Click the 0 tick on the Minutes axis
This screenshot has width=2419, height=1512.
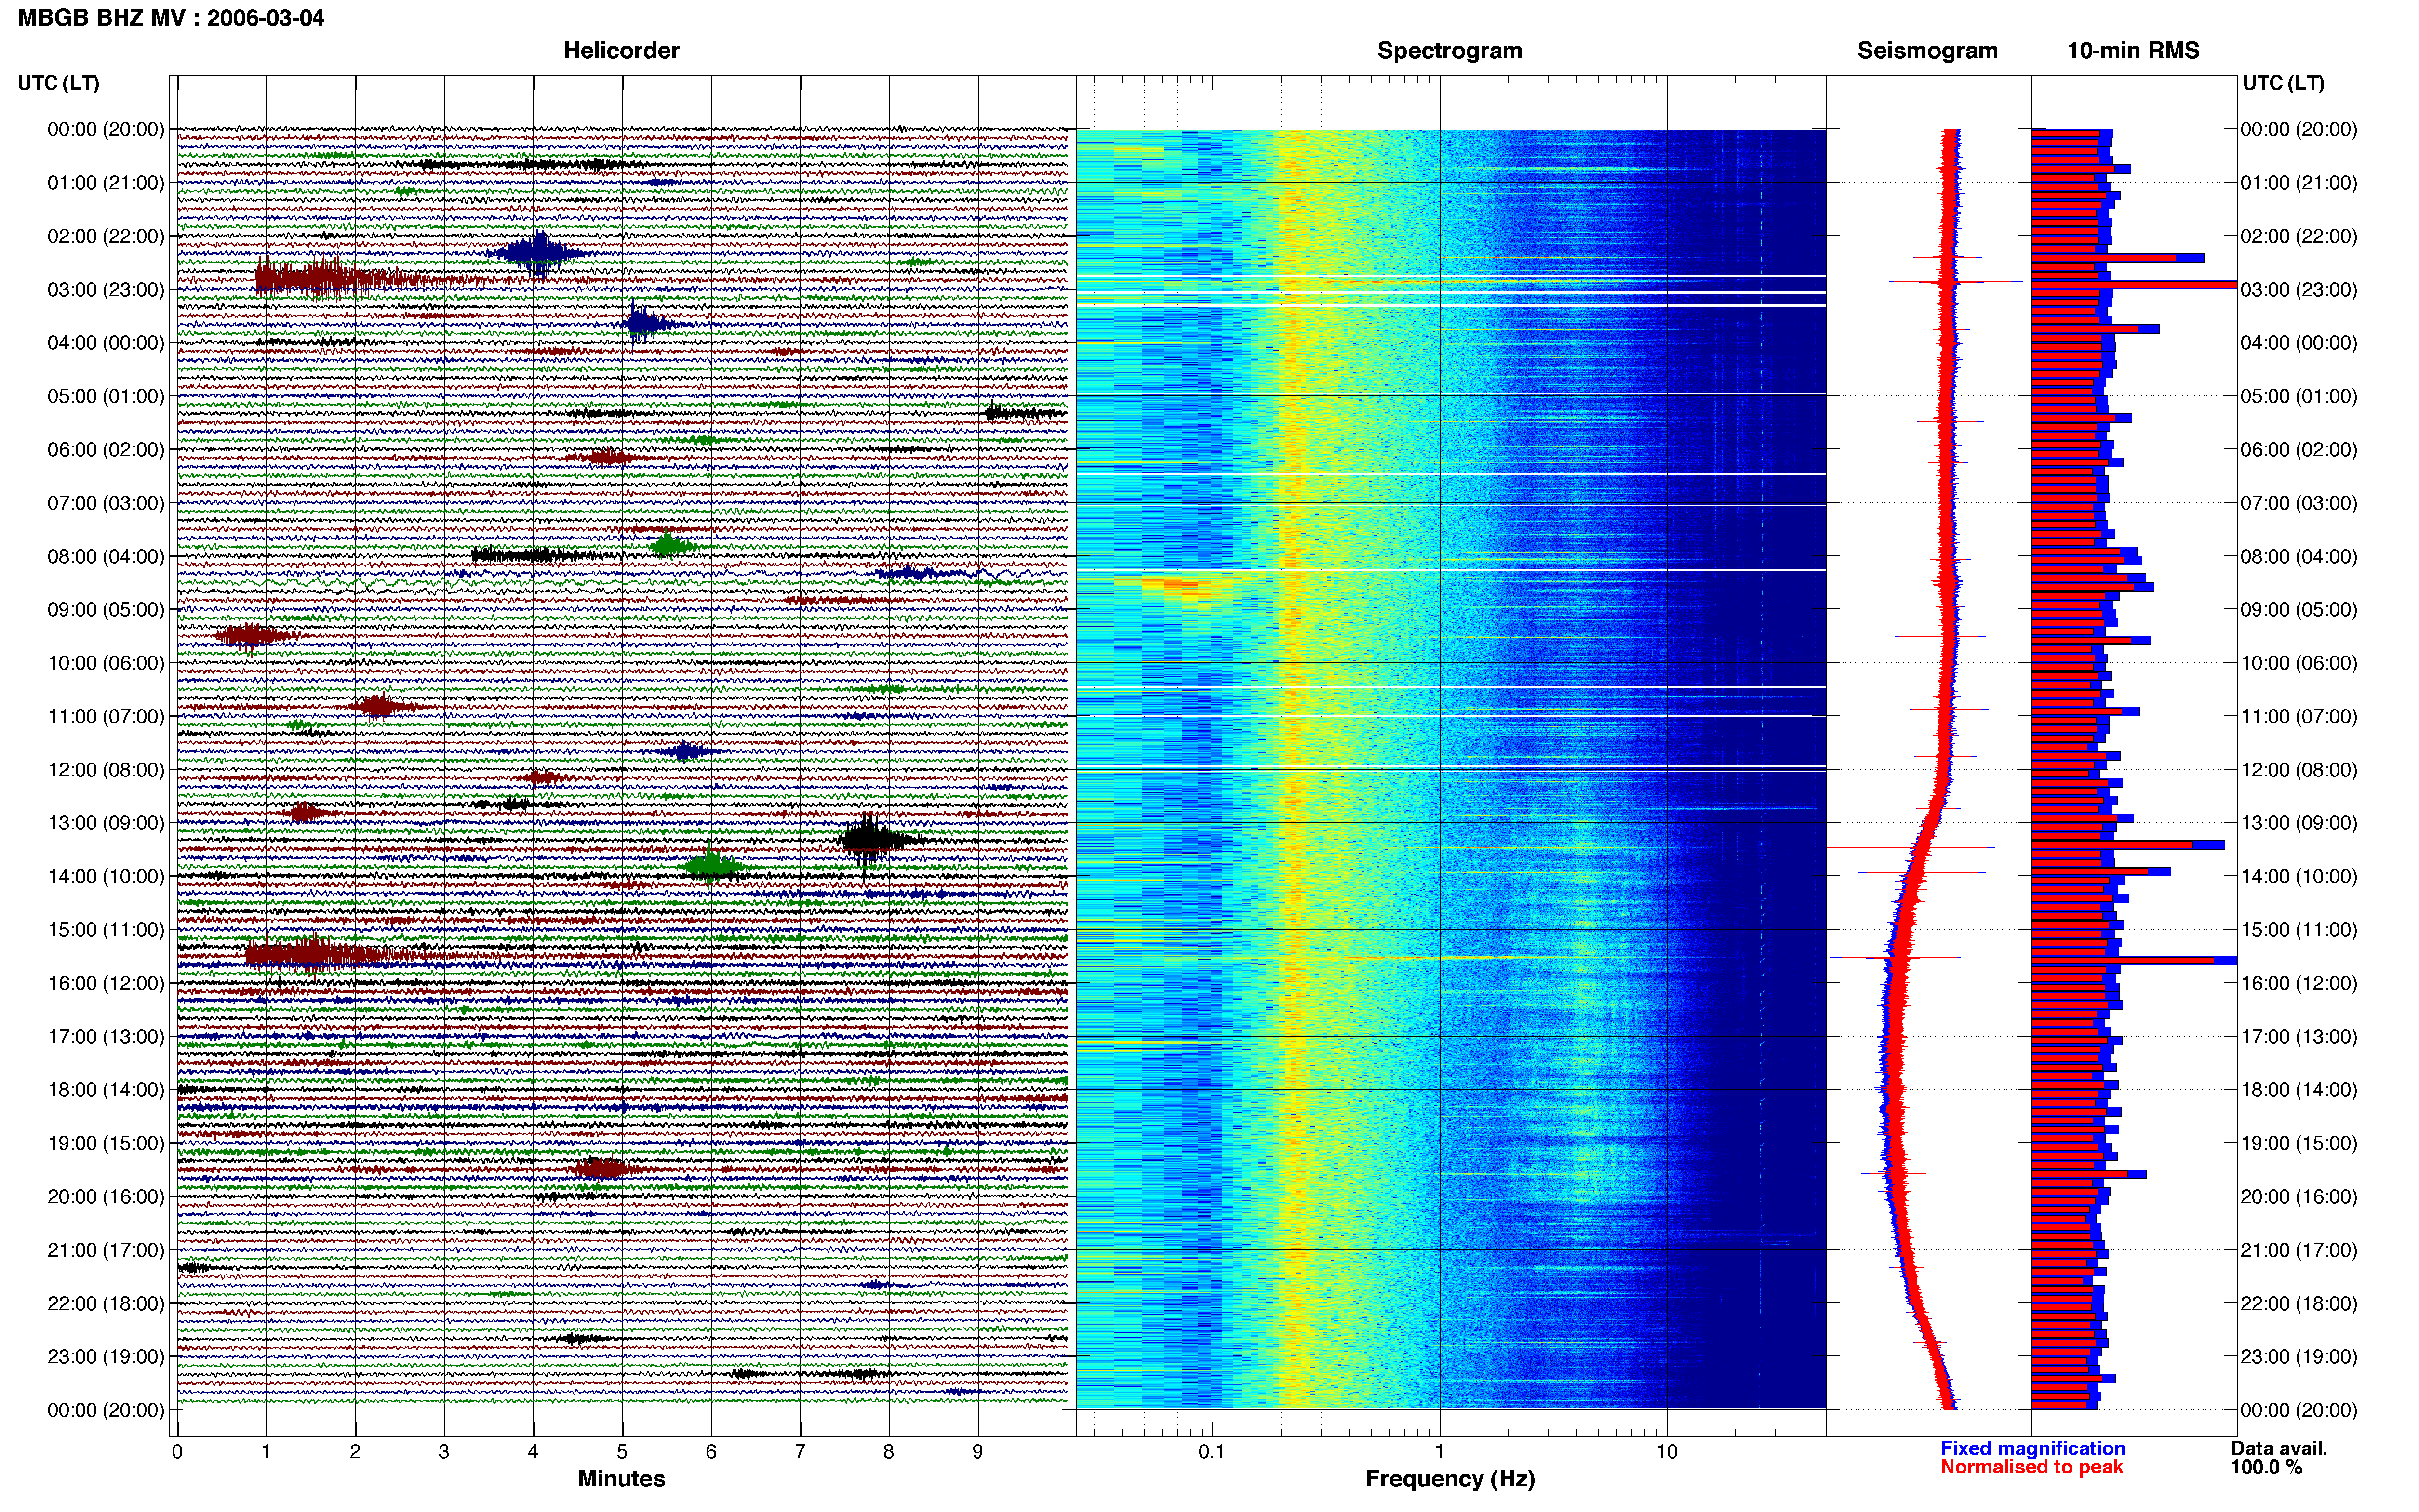(177, 1452)
